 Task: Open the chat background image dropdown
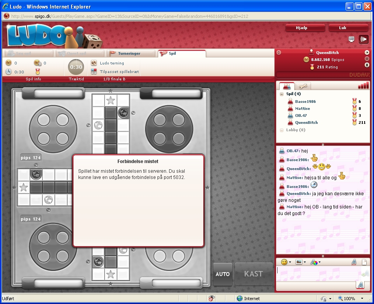point(301,262)
